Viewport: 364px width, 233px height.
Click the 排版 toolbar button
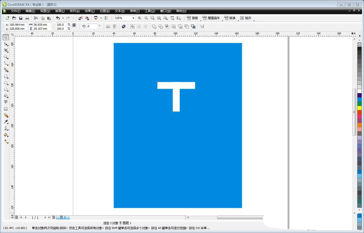click(193, 18)
